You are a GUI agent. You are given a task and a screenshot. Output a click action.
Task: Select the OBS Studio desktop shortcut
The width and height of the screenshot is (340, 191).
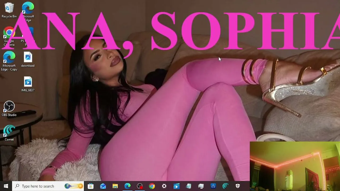coord(9,109)
